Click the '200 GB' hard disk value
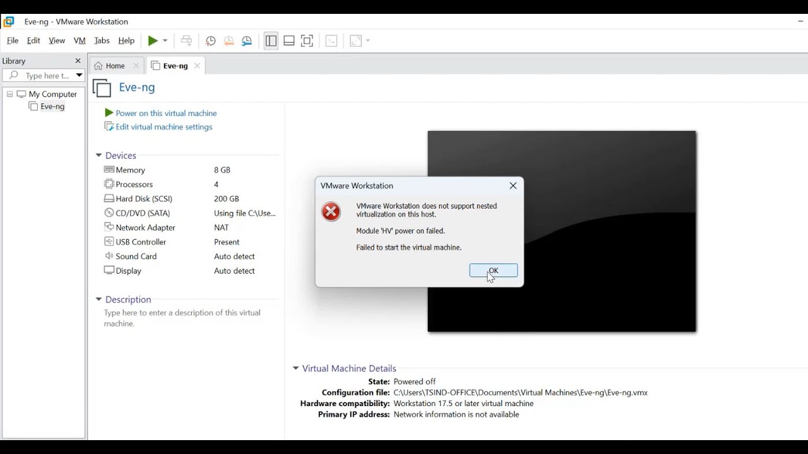Viewport: 808px width, 454px height. [x=227, y=199]
